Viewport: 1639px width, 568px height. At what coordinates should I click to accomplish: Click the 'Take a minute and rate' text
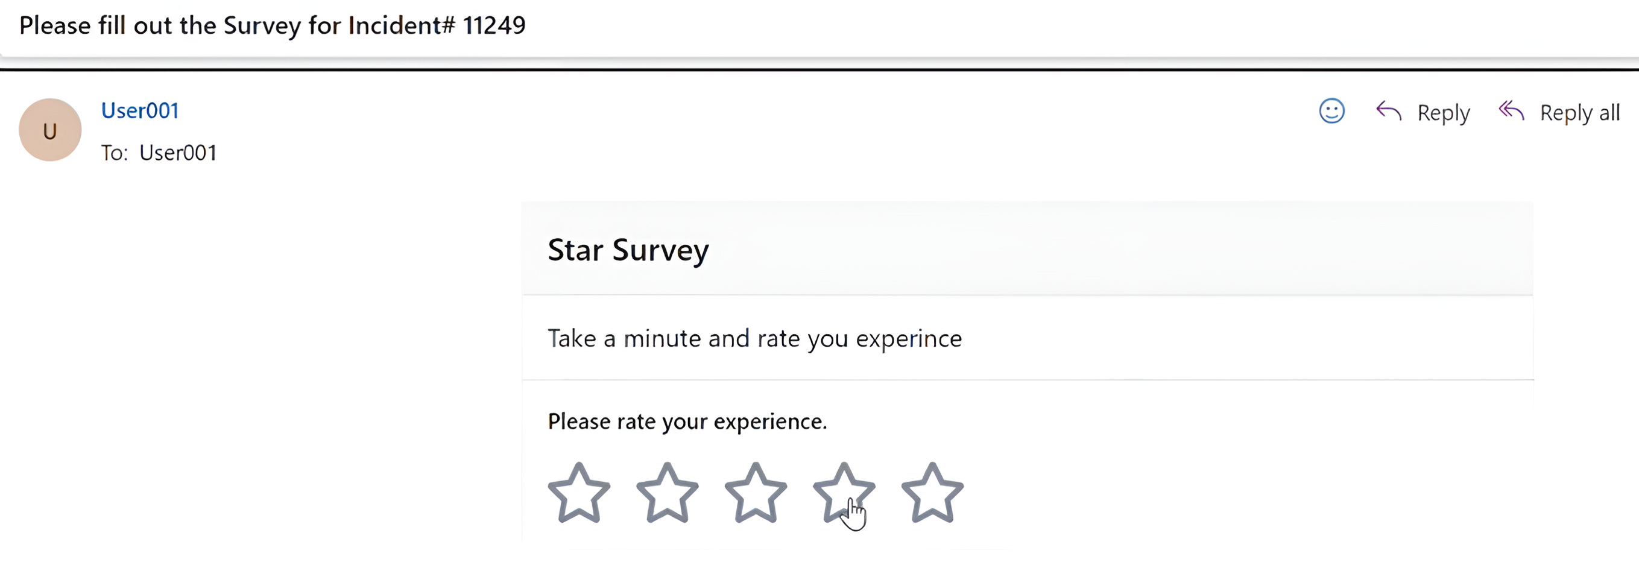pyautogui.click(x=754, y=338)
